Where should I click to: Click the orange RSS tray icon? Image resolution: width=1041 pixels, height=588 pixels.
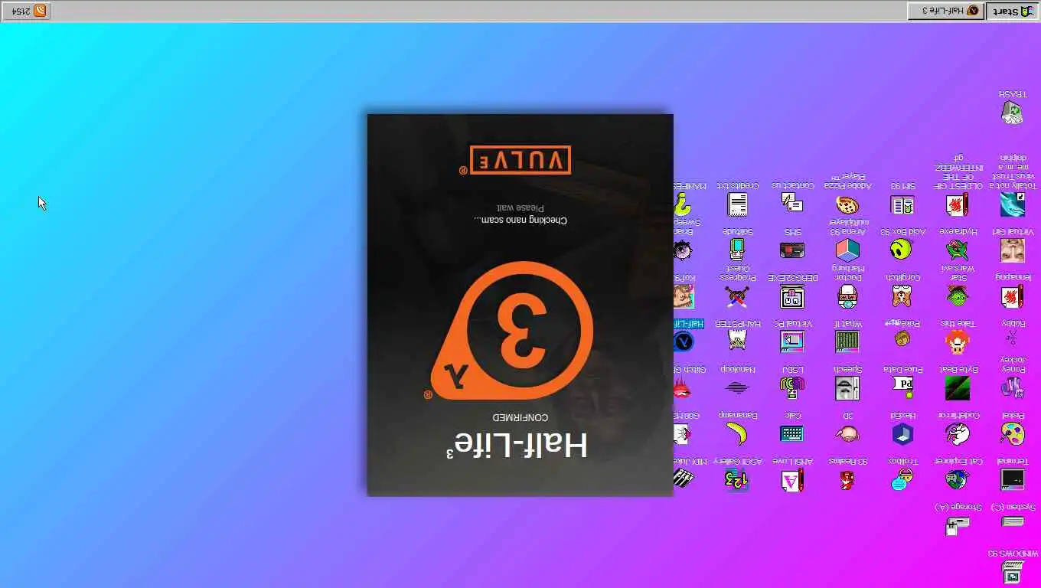coord(40,11)
